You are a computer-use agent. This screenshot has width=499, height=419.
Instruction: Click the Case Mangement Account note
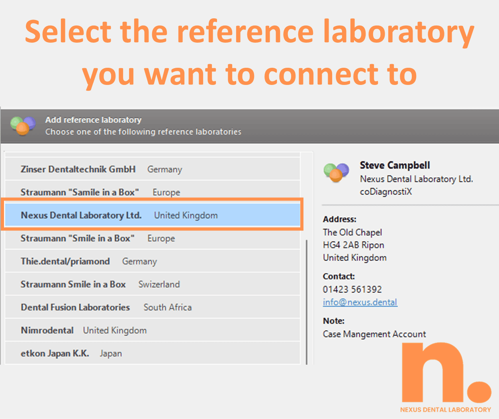coord(374,334)
